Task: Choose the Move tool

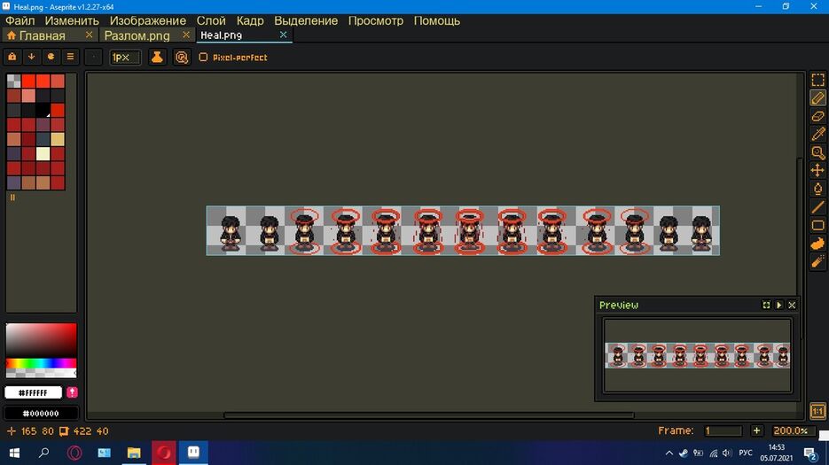Action: click(817, 171)
